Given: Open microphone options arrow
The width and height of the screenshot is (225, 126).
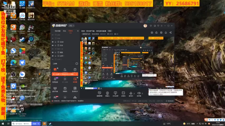Looking at the screenshot, I should tap(134, 94).
